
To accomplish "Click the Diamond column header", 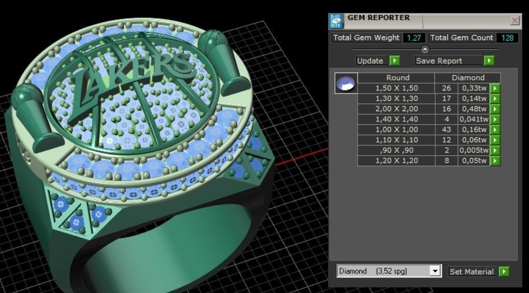I will coord(467,78).
